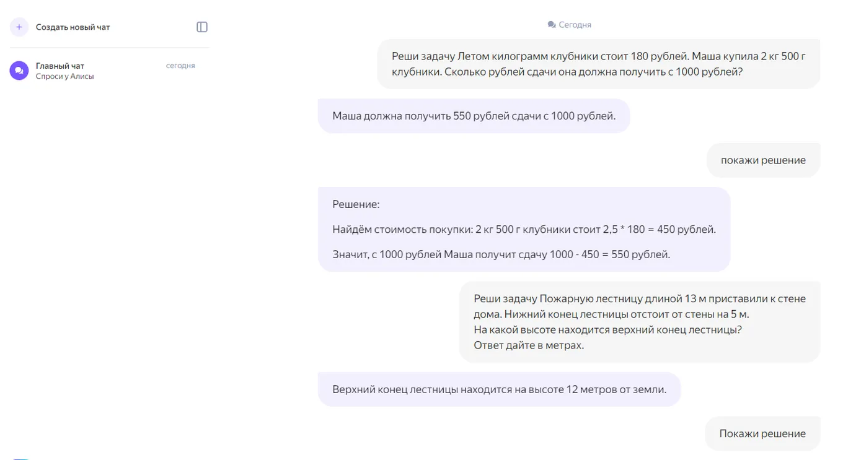Screen dimensions: 843x460
Task: Click the сегодня timestamp in chat list
Action: pyautogui.click(x=180, y=66)
